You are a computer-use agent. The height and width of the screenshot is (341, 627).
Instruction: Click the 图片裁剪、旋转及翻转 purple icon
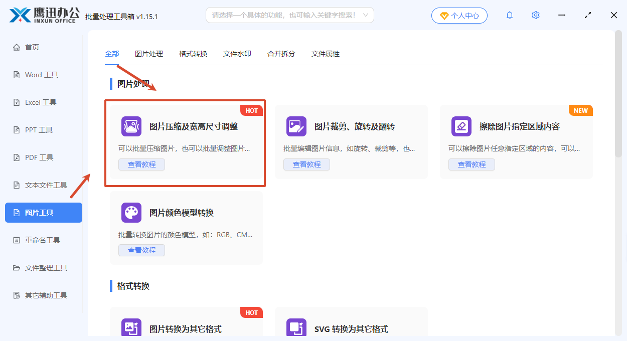[296, 127]
